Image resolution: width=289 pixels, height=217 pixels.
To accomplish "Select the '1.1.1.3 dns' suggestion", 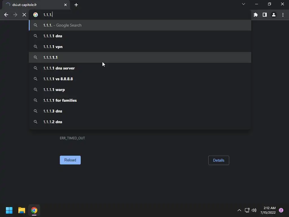I will [140, 111].
